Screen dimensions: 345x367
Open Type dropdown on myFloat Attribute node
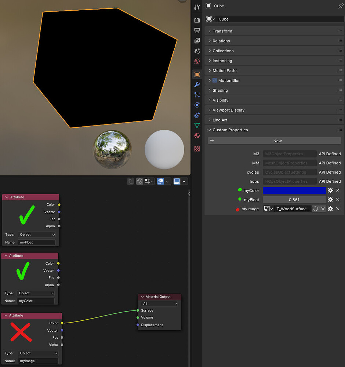(x=36, y=235)
